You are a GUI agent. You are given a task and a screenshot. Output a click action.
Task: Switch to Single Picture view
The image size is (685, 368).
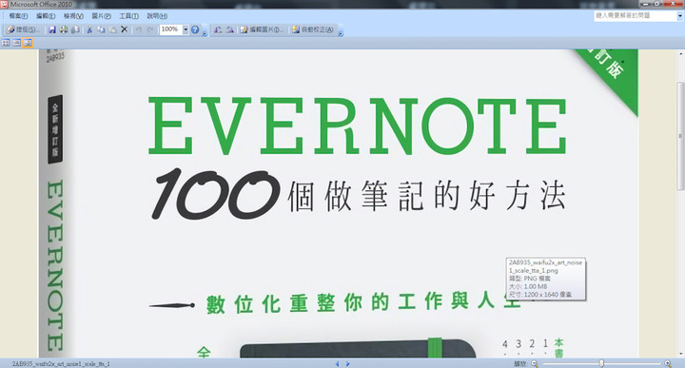pos(28,43)
